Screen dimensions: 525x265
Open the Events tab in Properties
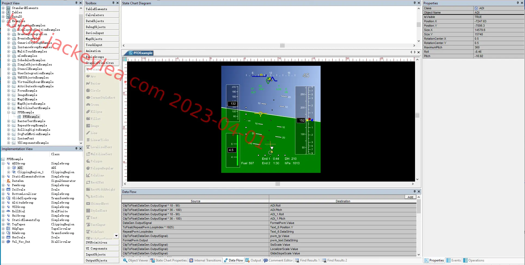pyautogui.click(x=454, y=260)
